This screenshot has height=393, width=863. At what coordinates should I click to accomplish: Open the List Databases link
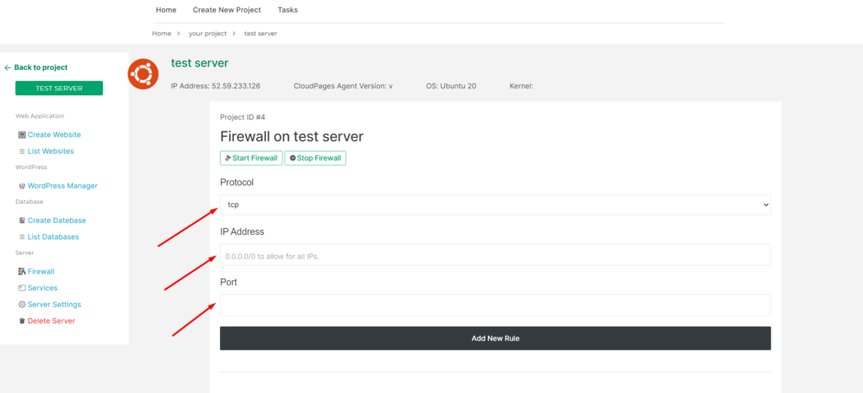click(53, 237)
